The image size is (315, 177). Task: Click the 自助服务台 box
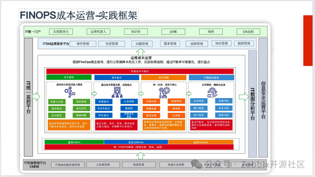pos(61,32)
